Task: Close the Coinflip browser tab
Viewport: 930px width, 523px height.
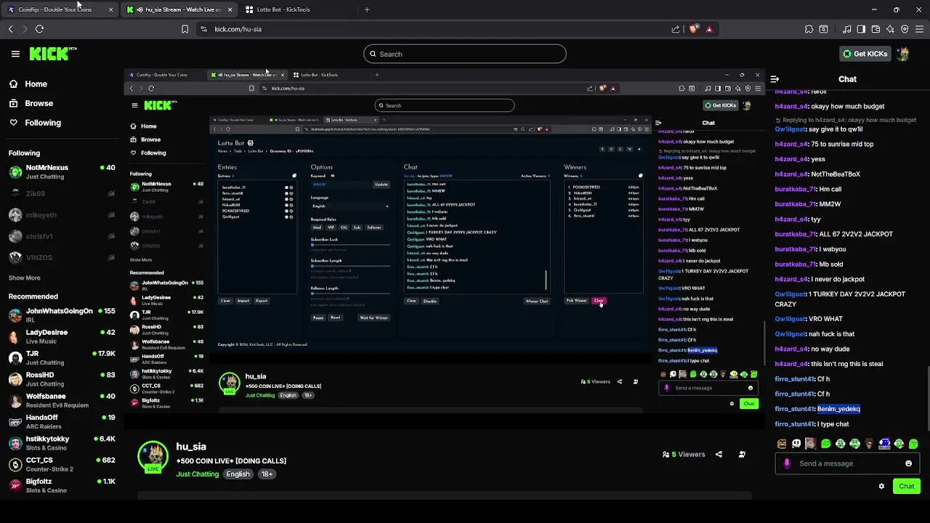Action: 110,9
